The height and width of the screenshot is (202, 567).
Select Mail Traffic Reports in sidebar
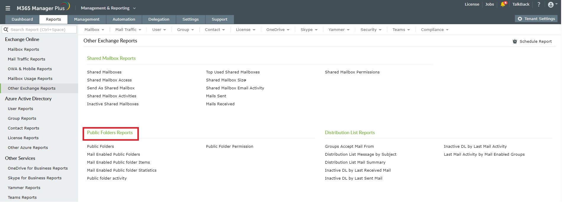[27, 59]
